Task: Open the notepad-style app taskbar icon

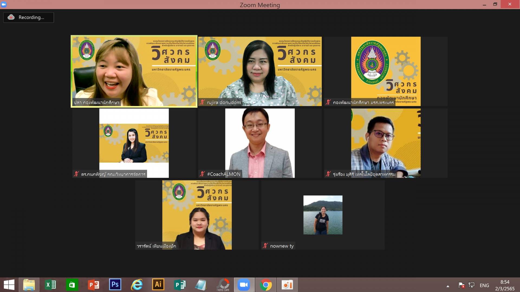Action: coord(201,285)
